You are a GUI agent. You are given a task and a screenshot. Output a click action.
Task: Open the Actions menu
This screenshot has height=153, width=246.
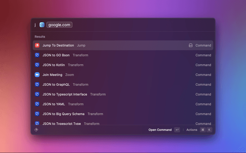pyautogui.click(x=192, y=130)
